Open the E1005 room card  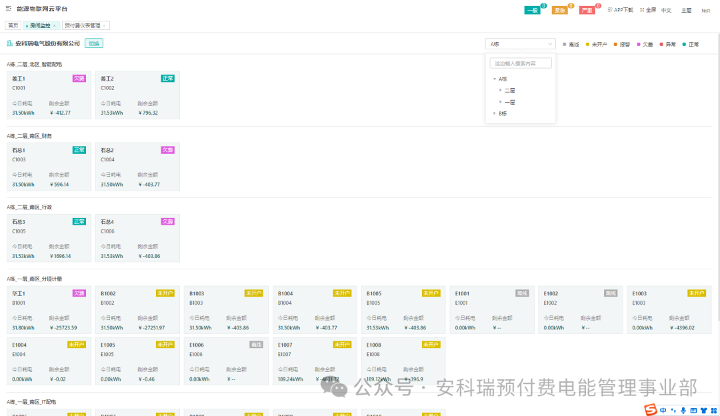click(137, 361)
